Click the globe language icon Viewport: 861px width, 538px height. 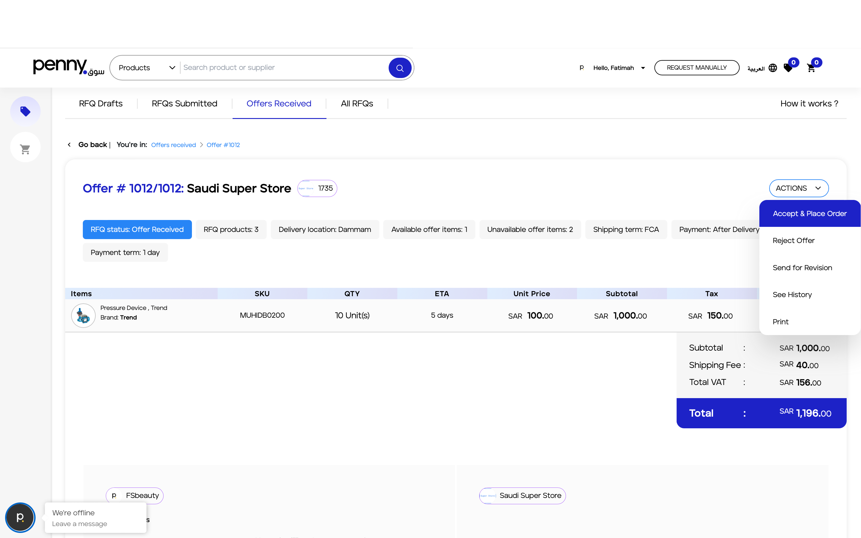click(x=773, y=68)
